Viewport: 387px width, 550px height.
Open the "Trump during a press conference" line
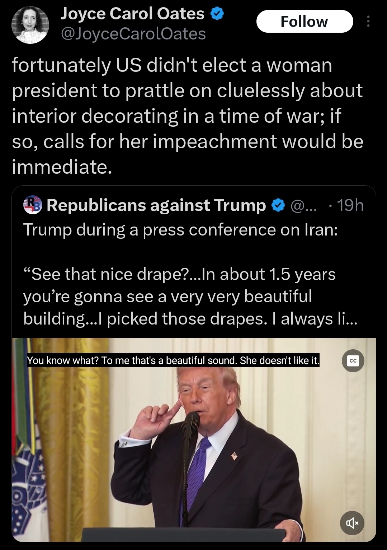(180, 230)
